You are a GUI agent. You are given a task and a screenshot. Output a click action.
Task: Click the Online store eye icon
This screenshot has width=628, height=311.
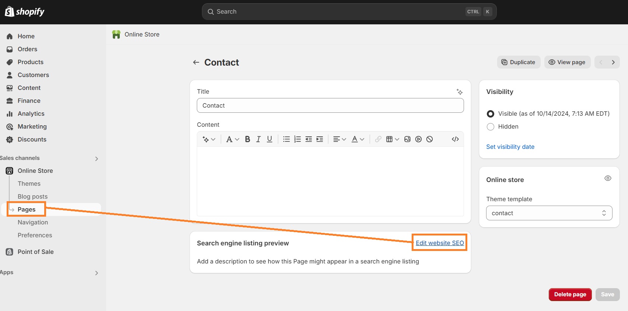[x=608, y=178]
